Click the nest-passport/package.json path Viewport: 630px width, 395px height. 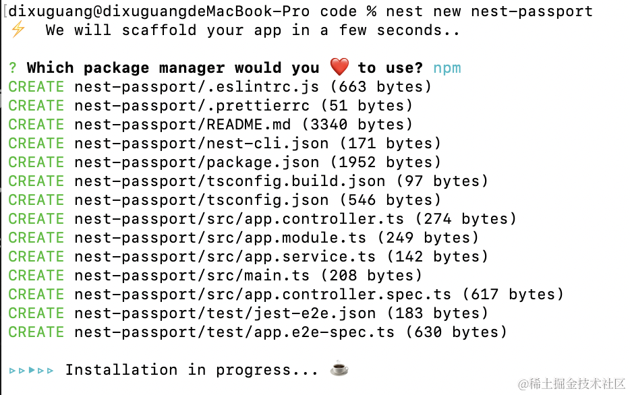coord(196,162)
